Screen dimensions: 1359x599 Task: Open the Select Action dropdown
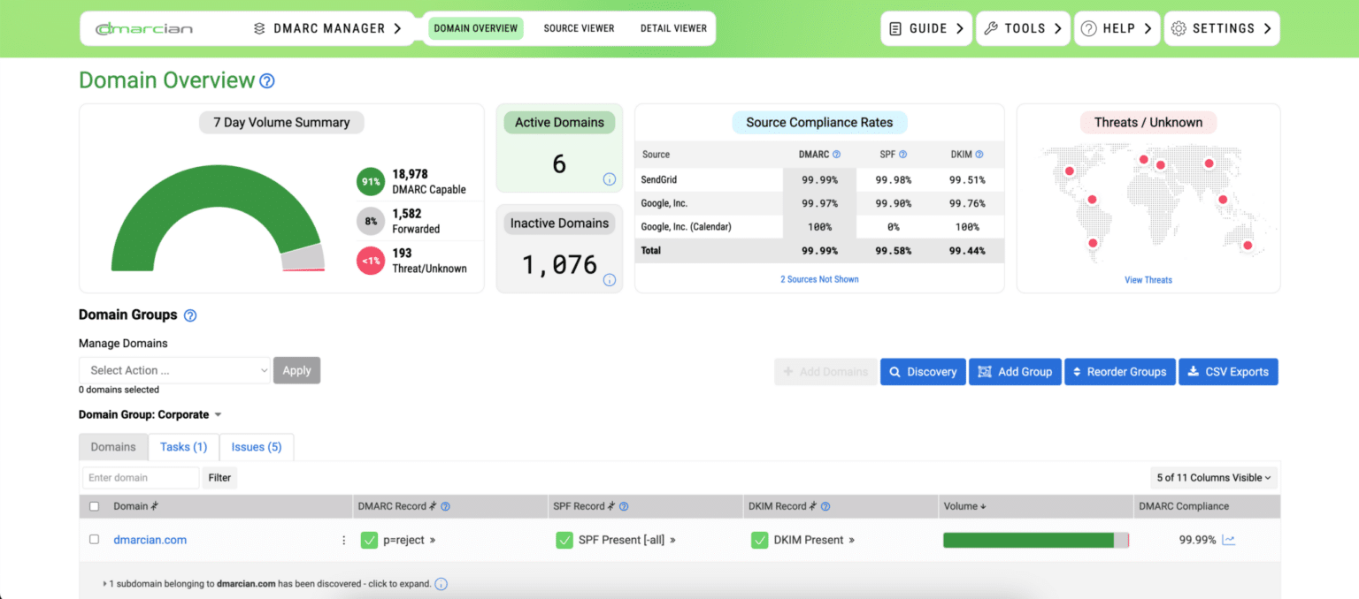[174, 370]
